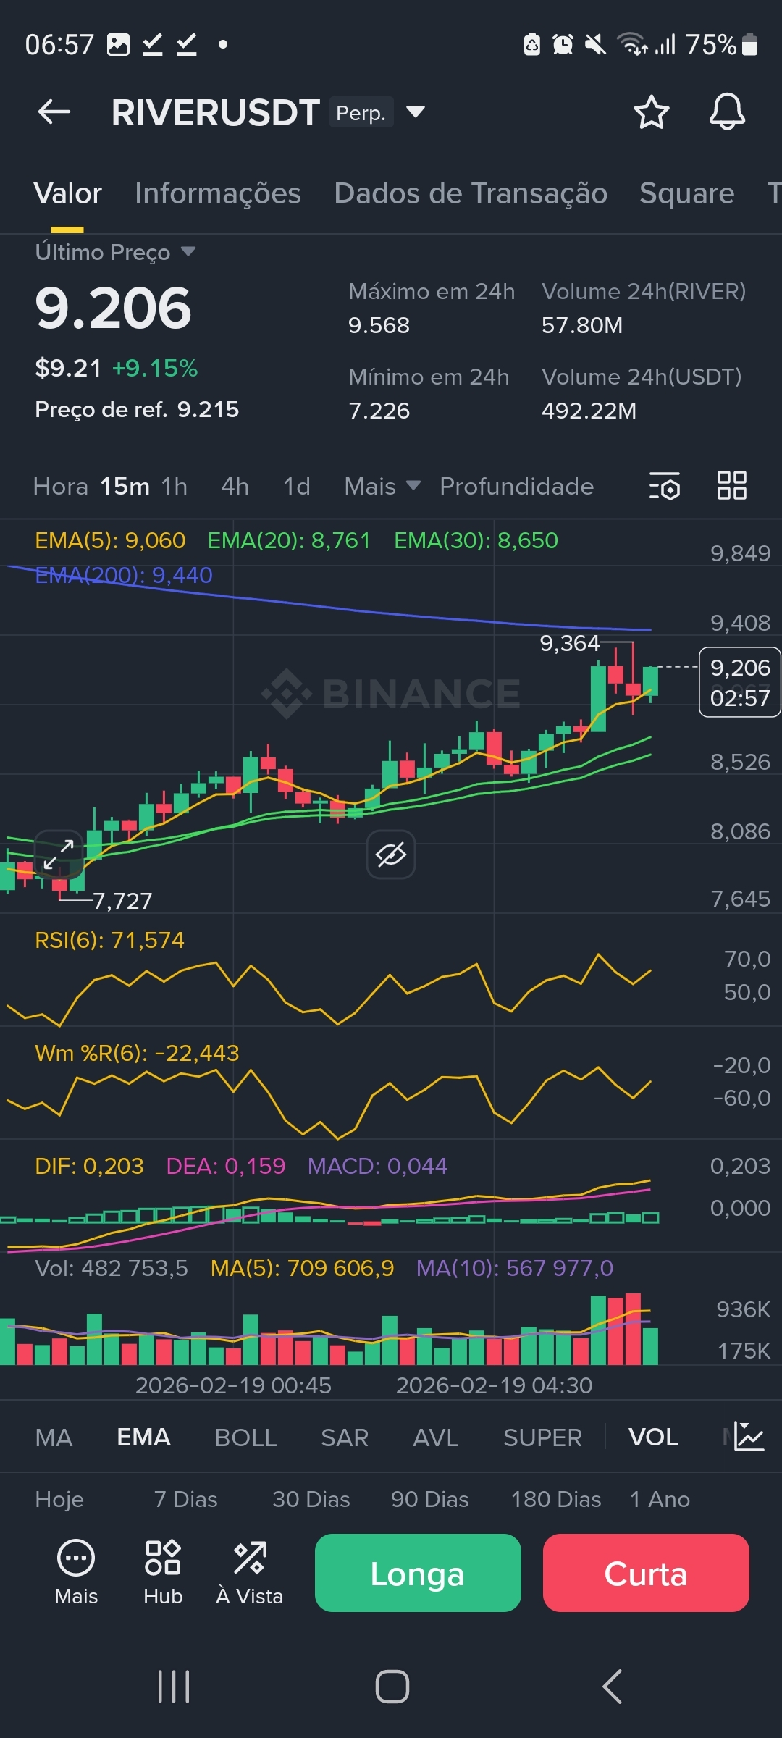This screenshot has height=1738, width=782.
Task: Tap the Perp. contract type label
Action: coord(361,112)
